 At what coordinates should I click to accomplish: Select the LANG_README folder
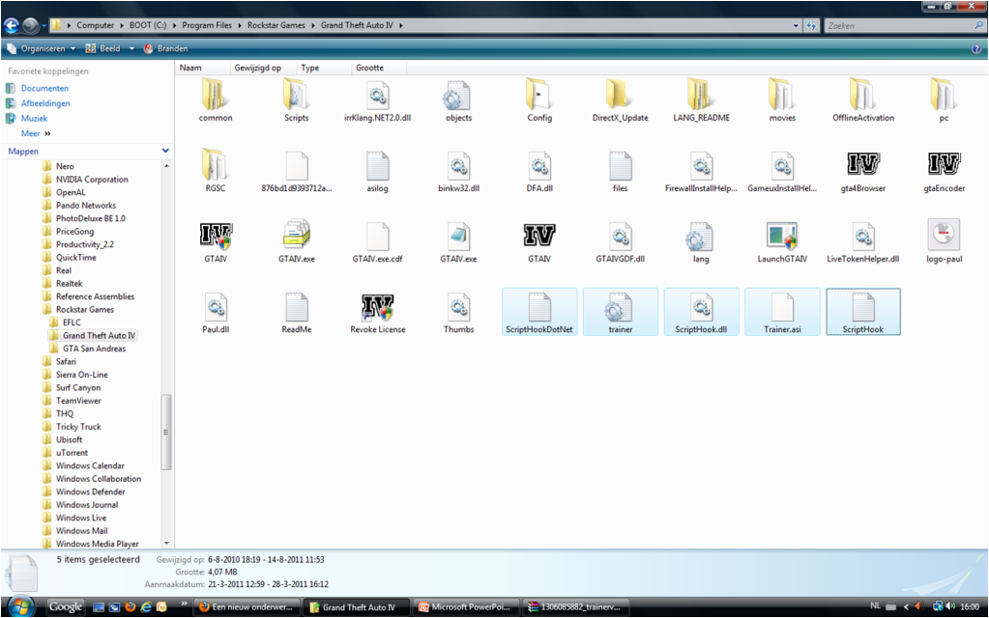click(701, 100)
